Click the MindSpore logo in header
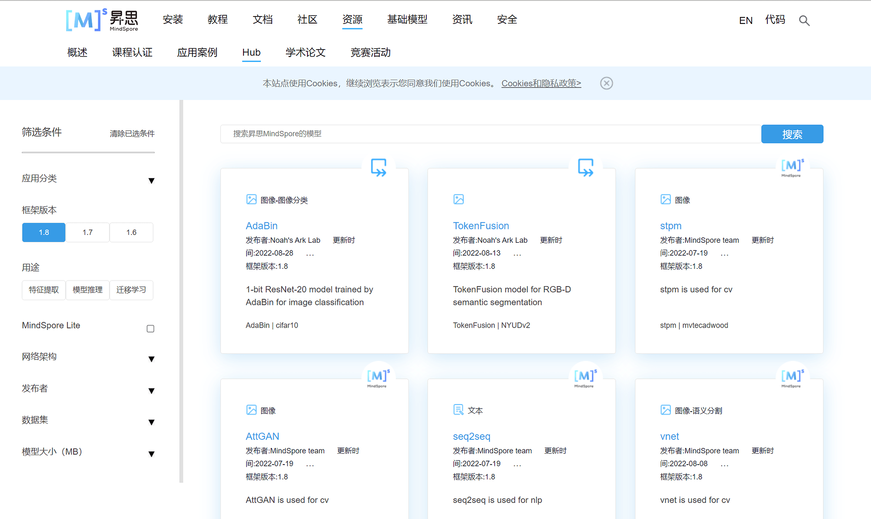This screenshot has height=519, width=871. tap(102, 20)
